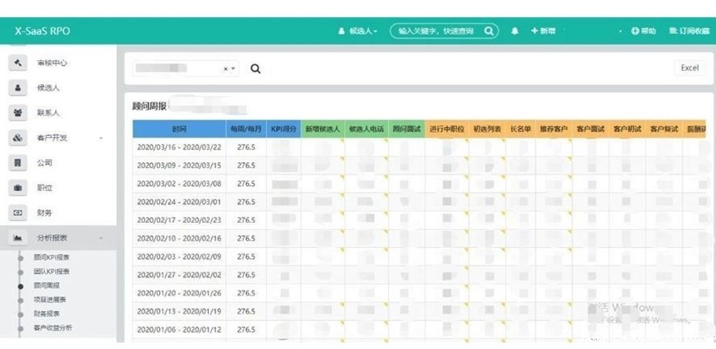Viewport: 716px width, 349px height.
Task: Click the 公司 building icon in sidebar
Action: pos(18,163)
